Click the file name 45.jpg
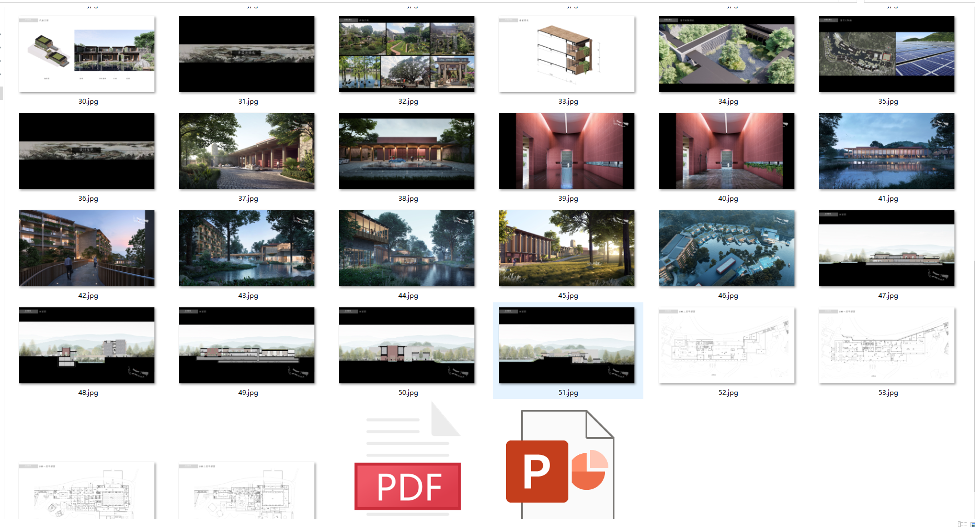This screenshot has height=527, width=975. (x=568, y=296)
